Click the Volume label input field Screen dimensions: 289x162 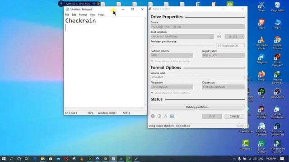click(197, 77)
